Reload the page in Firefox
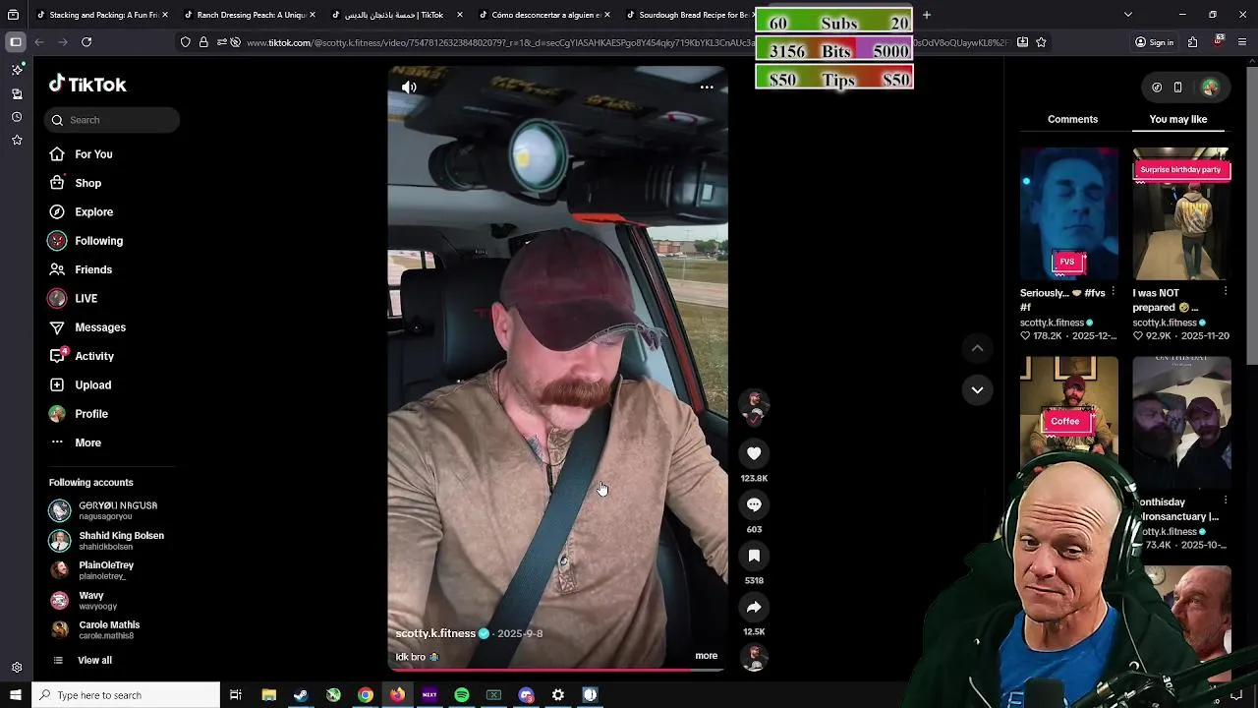This screenshot has width=1258, height=708. (86, 42)
